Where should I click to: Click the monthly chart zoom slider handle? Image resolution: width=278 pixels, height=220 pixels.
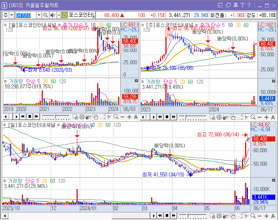[56, 117]
